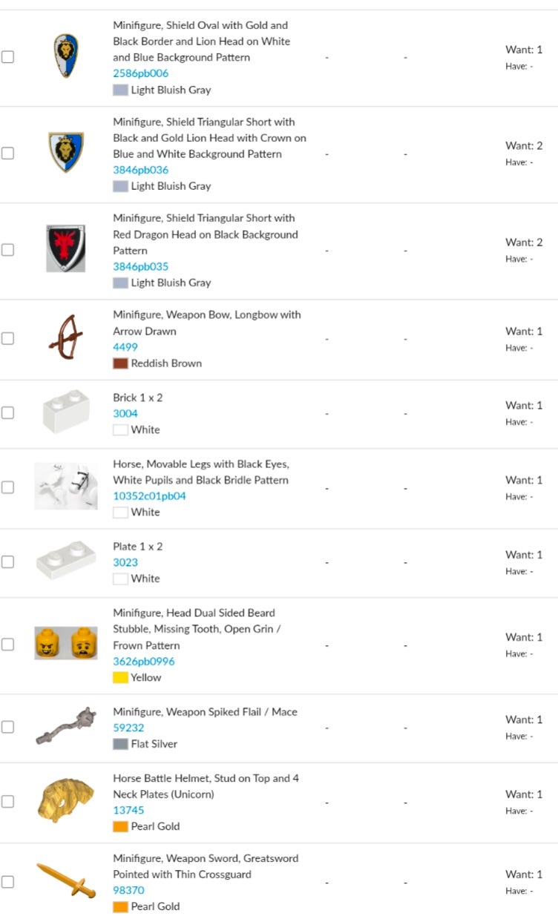Select the checkbox for Horse Battle Helmet
This screenshot has width=558, height=919.
pos(7,801)
